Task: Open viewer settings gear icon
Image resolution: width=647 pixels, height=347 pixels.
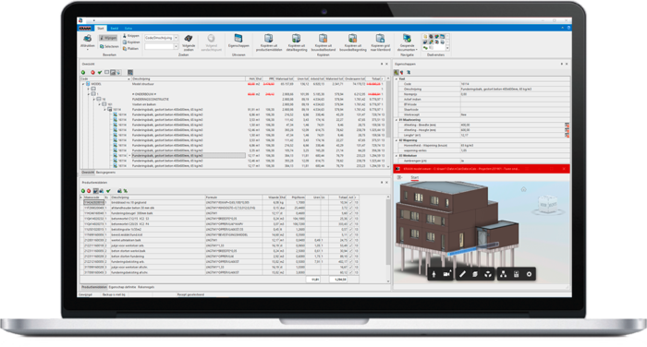Action: click(529, 274)
